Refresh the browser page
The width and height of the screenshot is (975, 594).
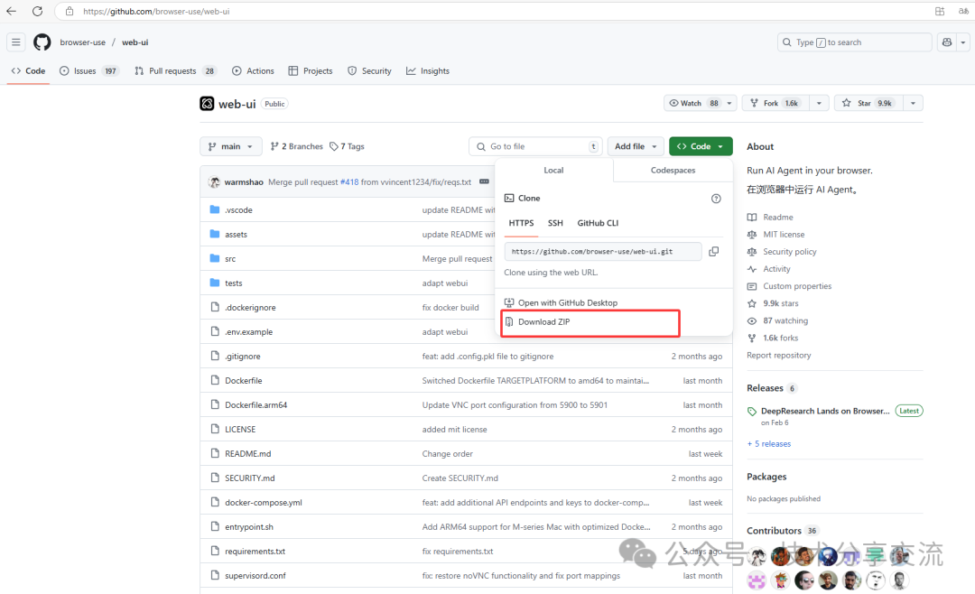point(37,12)
